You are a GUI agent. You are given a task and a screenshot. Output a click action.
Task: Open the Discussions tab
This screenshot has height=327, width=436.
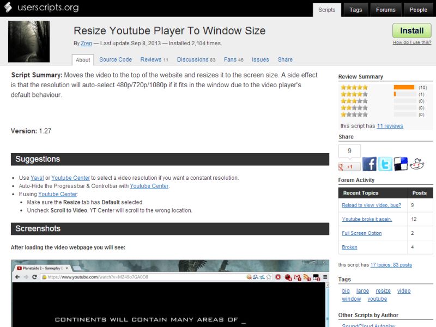(196, 59)
